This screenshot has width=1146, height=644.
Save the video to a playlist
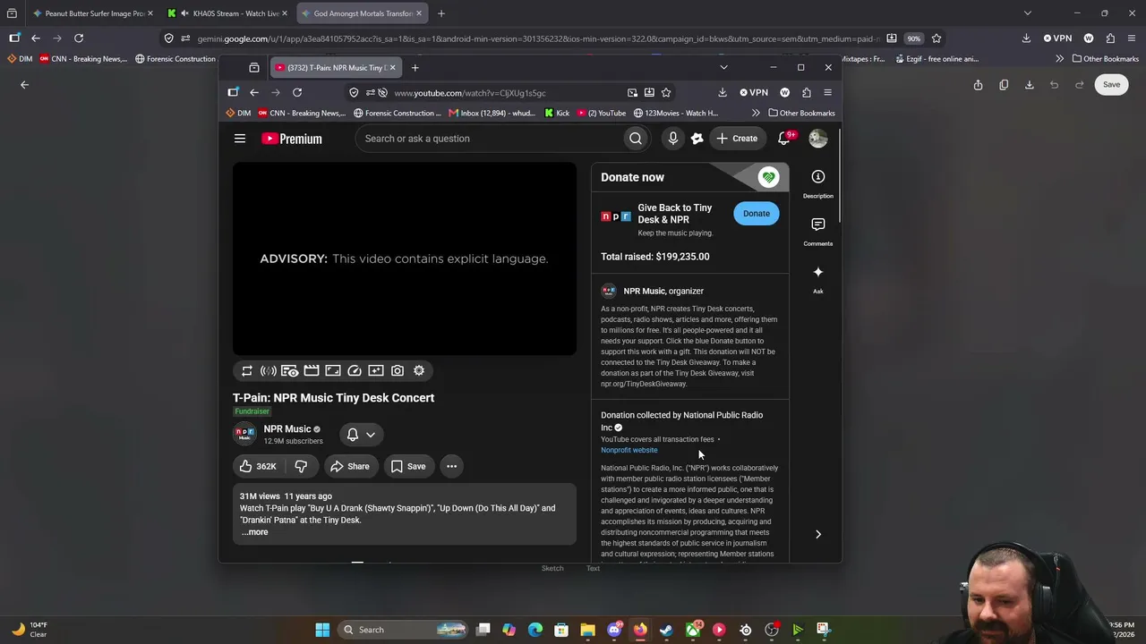(408, 466)
